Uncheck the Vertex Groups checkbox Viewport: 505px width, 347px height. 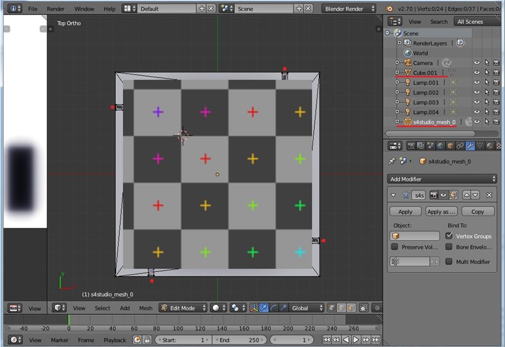449,236
